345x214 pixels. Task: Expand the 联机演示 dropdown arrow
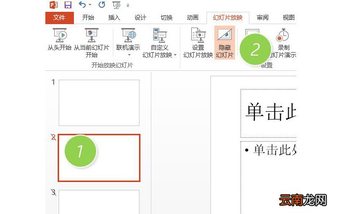pos(129,55)
